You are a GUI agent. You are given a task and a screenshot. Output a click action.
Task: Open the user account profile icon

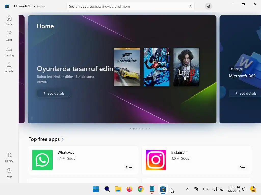click(208, 6)
